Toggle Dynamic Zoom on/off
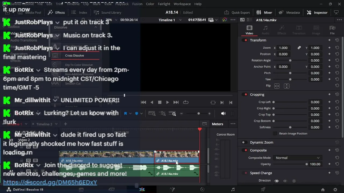Screen dimensions: 344x193 pyautogui.click(x=244, y=143)
